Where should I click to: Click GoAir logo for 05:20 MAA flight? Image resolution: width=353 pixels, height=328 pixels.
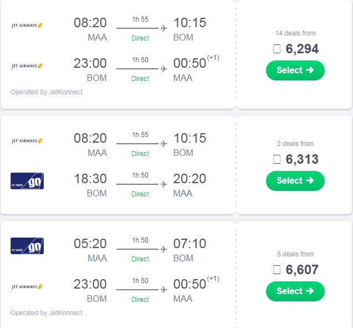pyautogui.click(x=27, y=246)
